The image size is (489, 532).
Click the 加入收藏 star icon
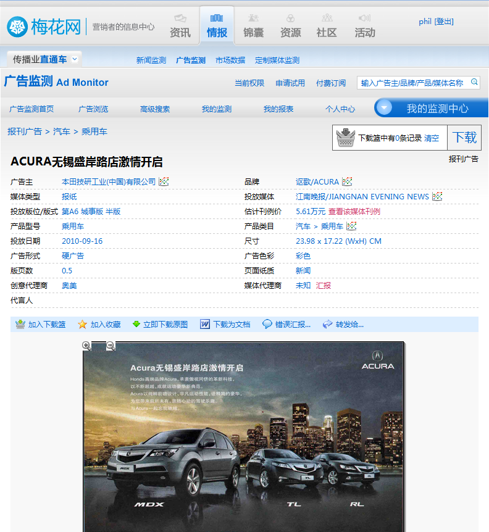click(82, 325)
